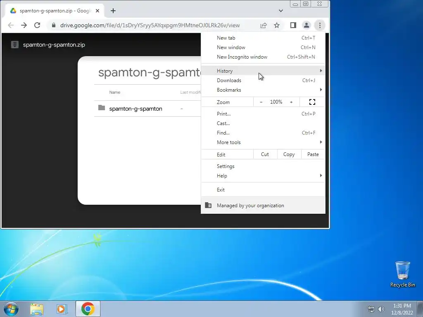Open Settings from the menu
423x317 pixels.
tap(263, 166)
